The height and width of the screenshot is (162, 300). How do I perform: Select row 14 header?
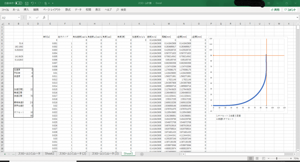click(2, 70)
